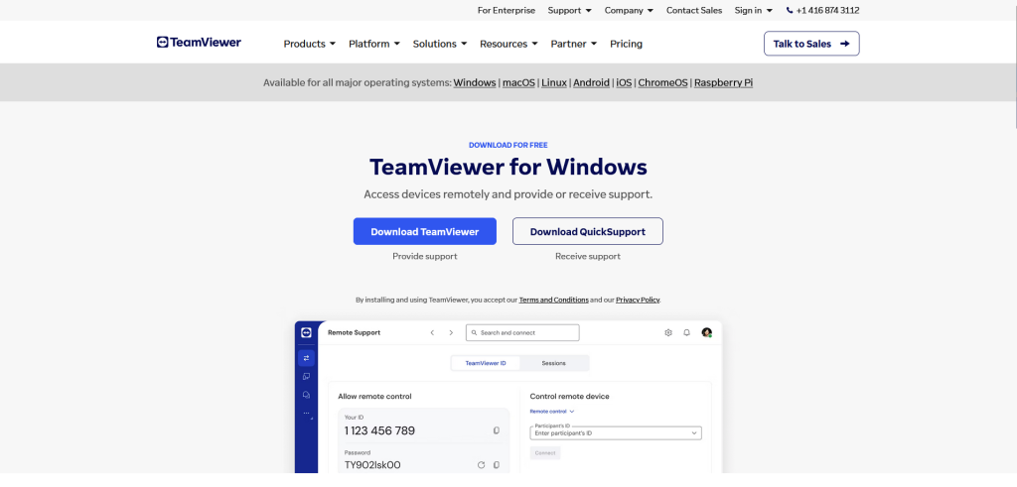The image size is (1017, 487).
Task: Expand the Support menu in top bar
Action: point(569,10)
